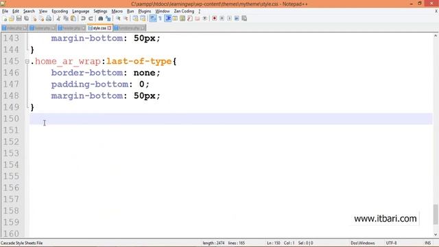Click the '.home_ar_wrap' selector on line 145
This screenshot has width=439, height=247.
[x=66, y=61]
